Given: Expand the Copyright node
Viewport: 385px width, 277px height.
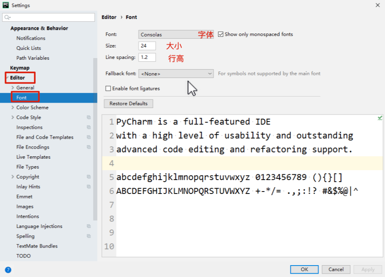Looking at the screenshot, I should (x=13, y=177).
